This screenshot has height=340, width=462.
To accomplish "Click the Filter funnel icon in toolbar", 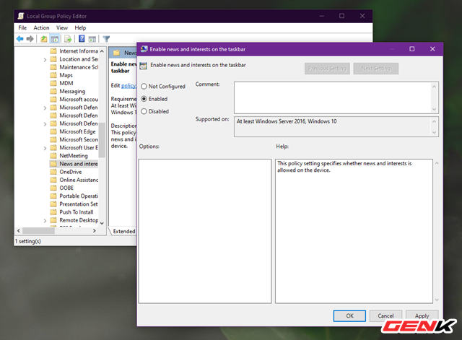I will tap(106, 38).
